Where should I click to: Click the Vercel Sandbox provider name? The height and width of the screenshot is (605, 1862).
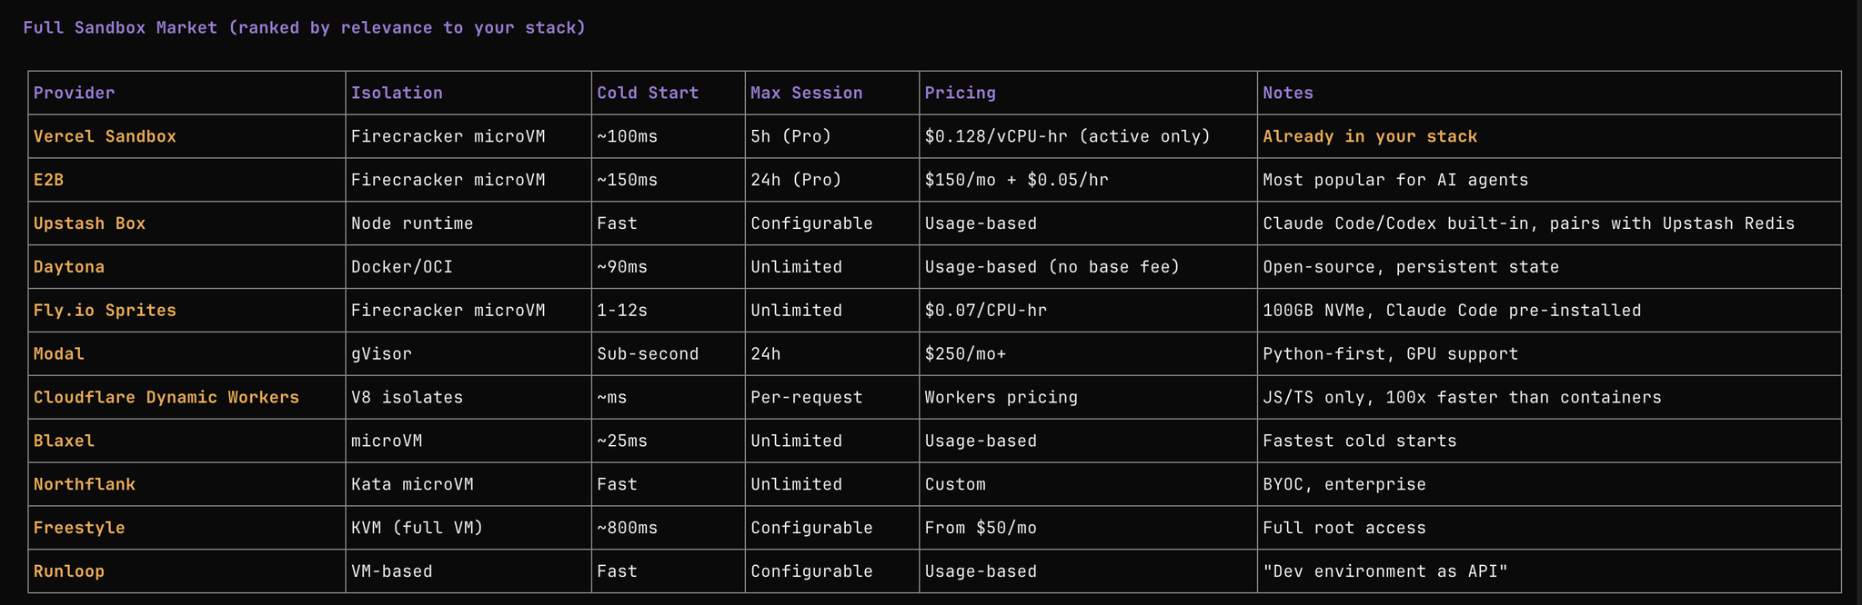click(105, 136)
